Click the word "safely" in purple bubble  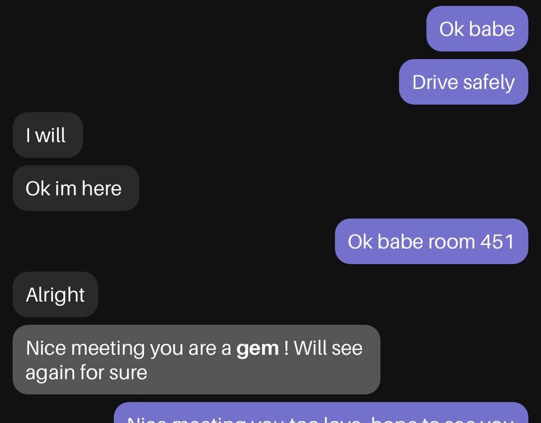pyautogui.click(x=489, y=83)
